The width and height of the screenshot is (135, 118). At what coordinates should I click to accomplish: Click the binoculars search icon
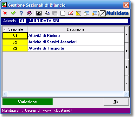(39, 13)
